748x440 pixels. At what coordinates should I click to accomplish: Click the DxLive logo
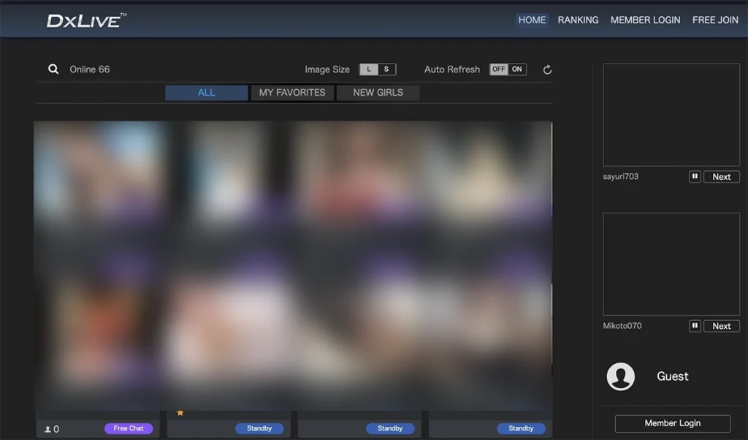(86, 20)
